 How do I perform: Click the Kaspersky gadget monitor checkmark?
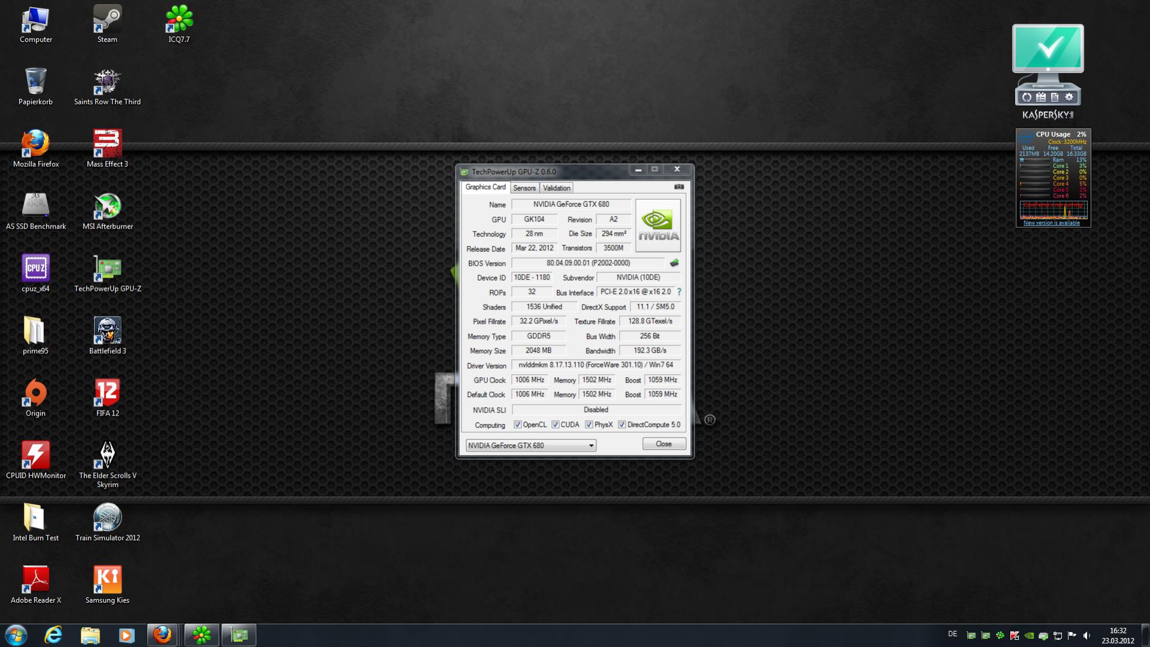coord(1048,48)
